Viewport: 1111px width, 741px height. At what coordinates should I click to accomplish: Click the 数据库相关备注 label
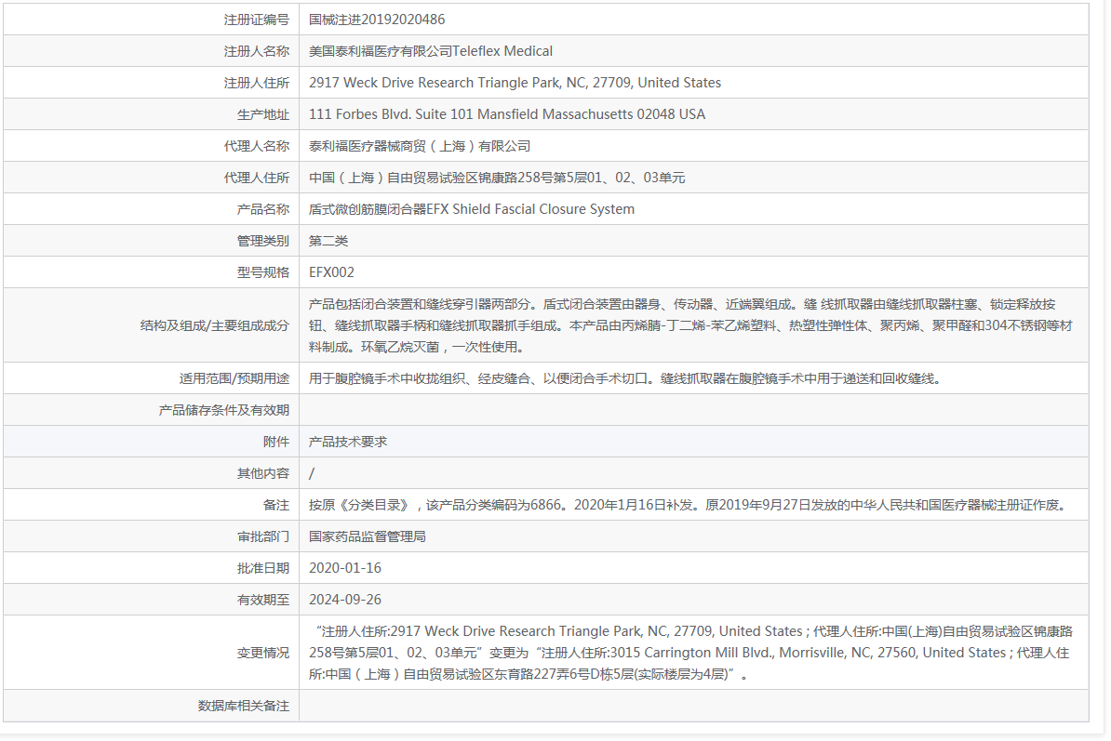click(244, 707)
